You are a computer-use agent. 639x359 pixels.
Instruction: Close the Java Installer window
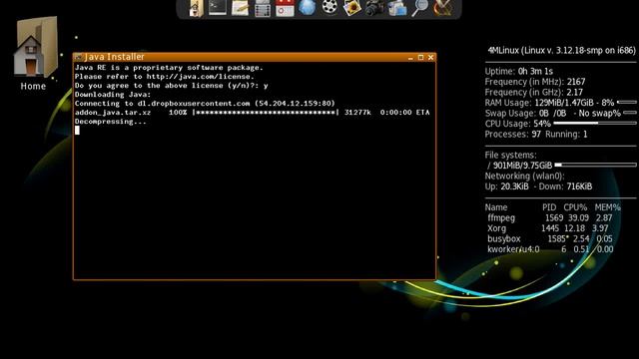pyautogui.click(x=430, y=58)
